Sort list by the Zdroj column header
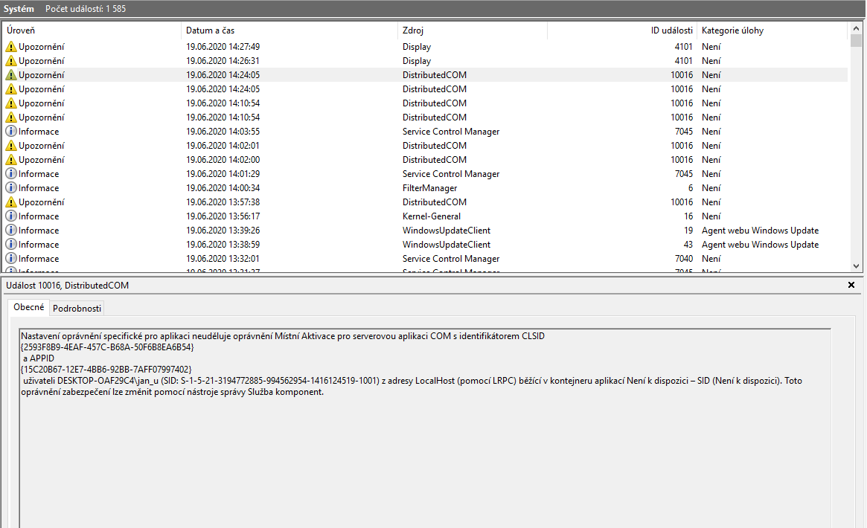The width and height of the screenshot is (867, 528). click(x=472, y=30)
